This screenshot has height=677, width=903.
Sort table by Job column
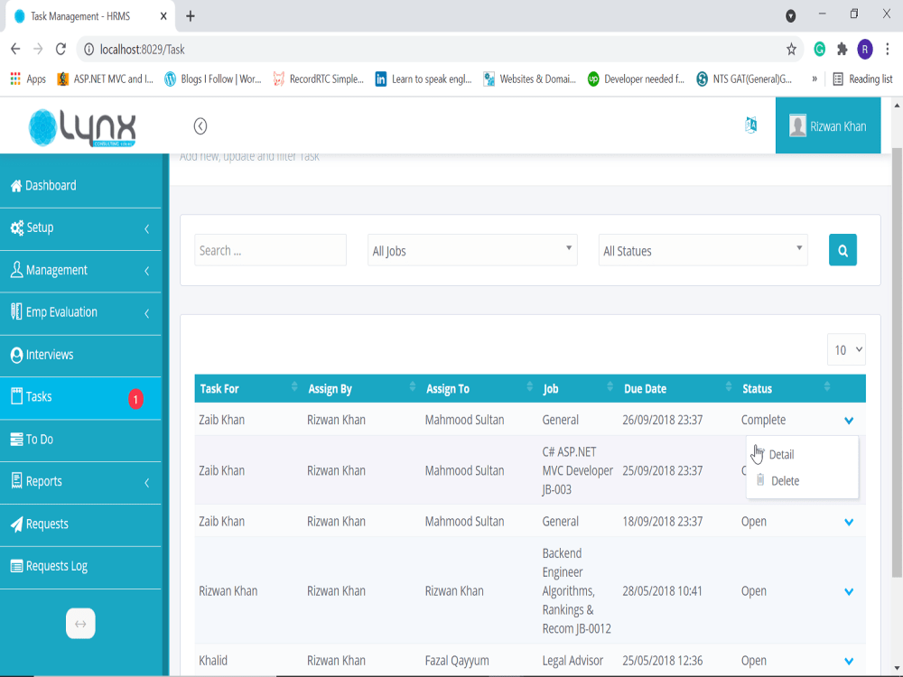(x=578, y=388)
